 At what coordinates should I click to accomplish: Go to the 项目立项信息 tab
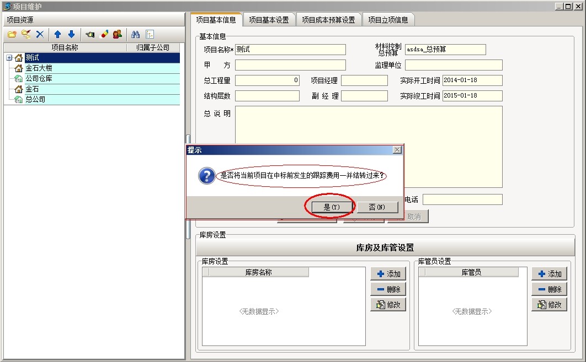(388, 20)
